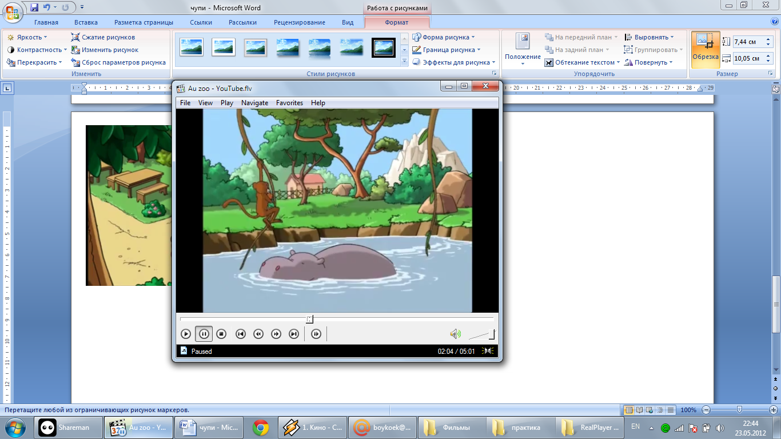781x439 pixels.
Task: Open Picture Styles dialog launcher
Action: point(494,74)
